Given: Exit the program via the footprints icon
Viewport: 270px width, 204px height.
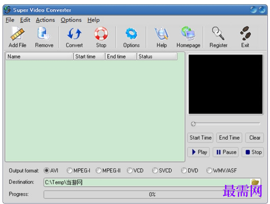Looking at the screenshot, I should click(246, 32).
